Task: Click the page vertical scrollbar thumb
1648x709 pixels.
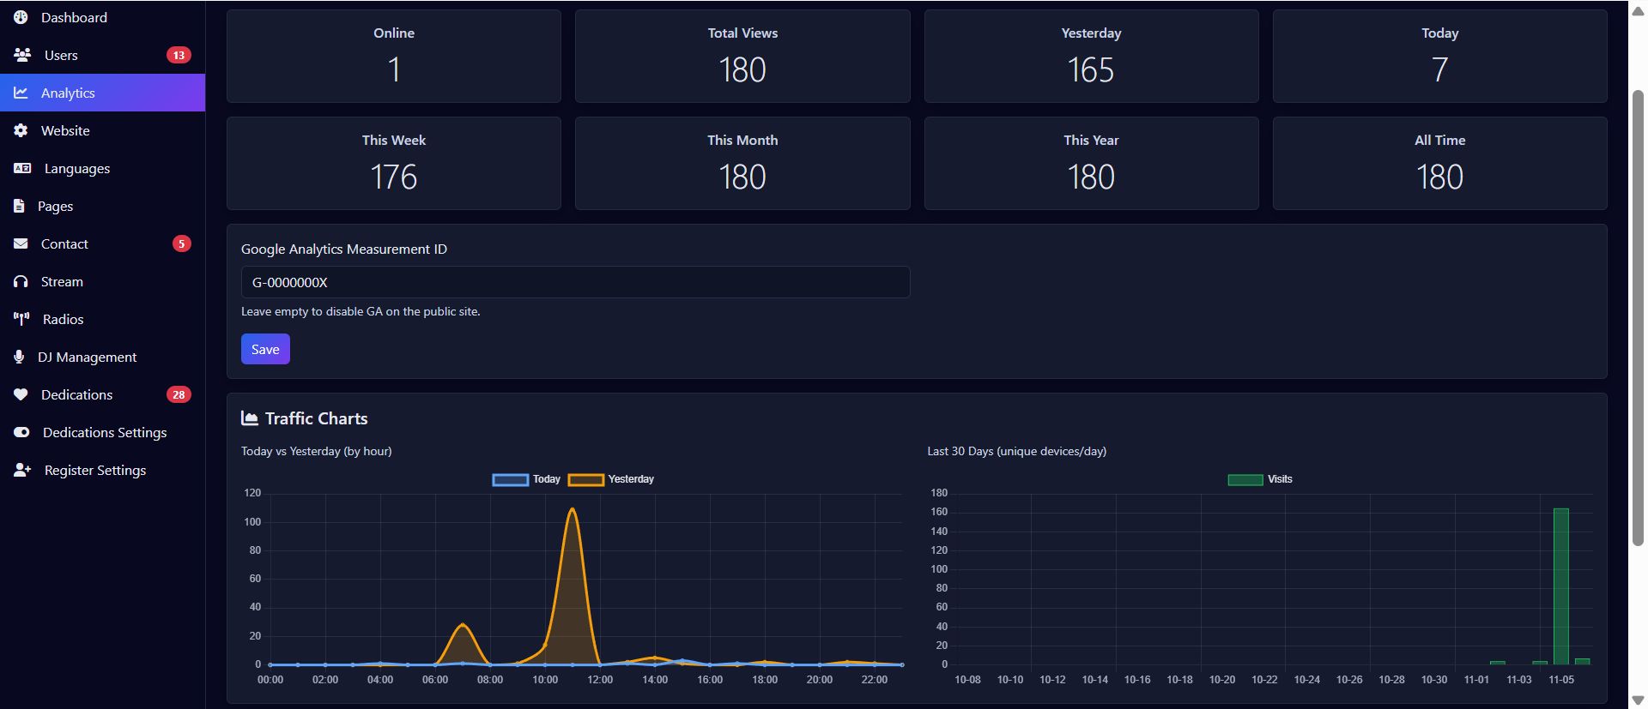Action: click(1638, 317)
